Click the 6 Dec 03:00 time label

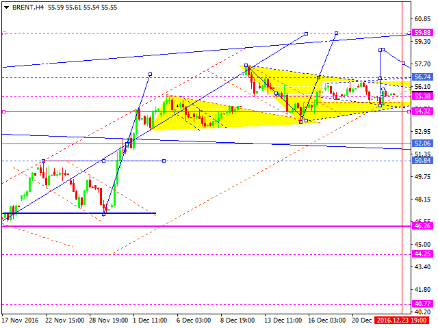[x=194, y=320]
